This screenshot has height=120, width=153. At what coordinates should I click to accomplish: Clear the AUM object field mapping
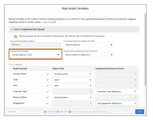coord(91,80)
